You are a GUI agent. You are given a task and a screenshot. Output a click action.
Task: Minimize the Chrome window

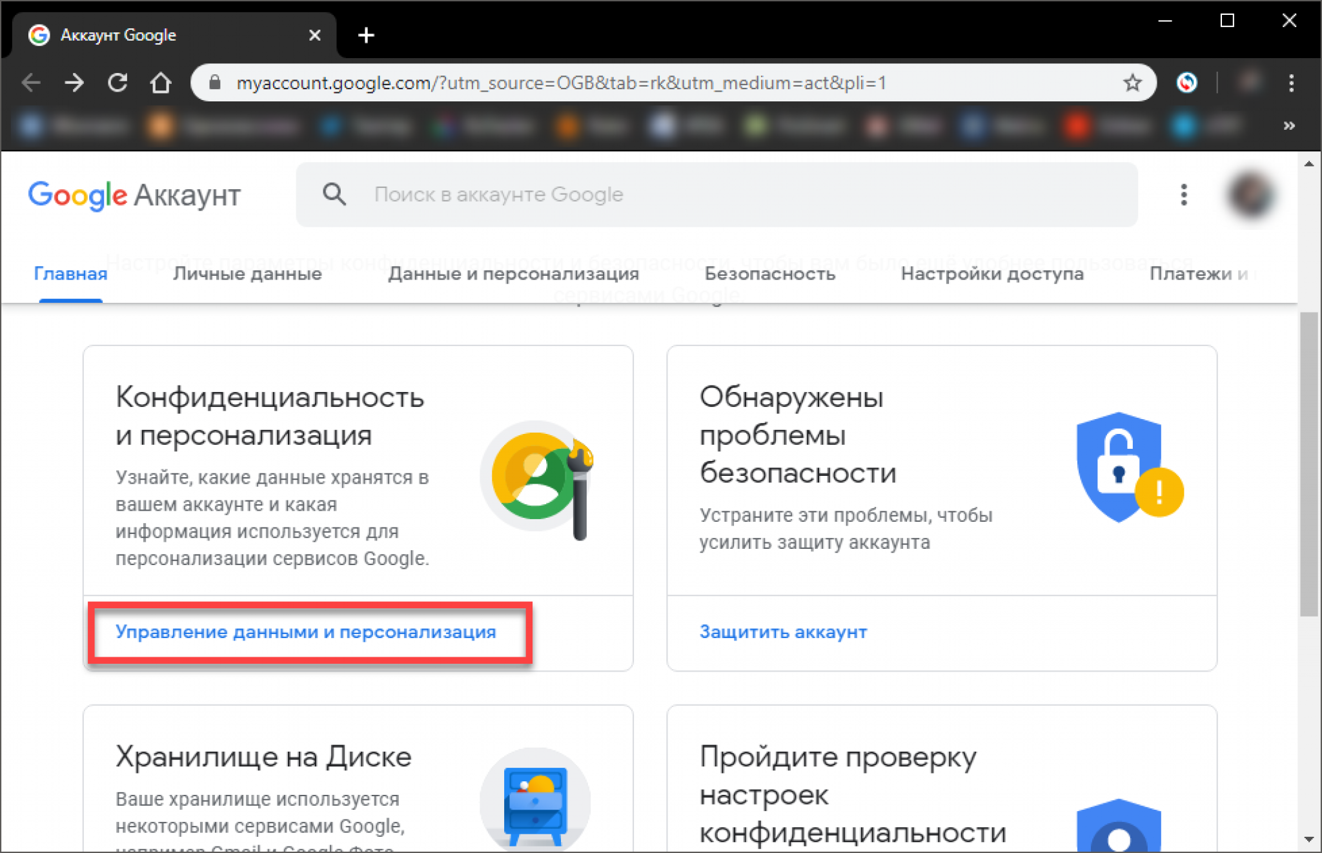tap(1165, 21)
